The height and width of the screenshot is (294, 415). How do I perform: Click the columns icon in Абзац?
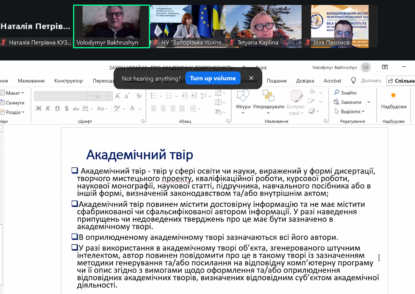pos(193,108)
